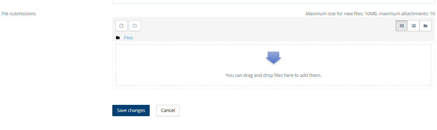Click the black folder icon beside Files
Screen dimensions: 437x130
click(118, 38)
